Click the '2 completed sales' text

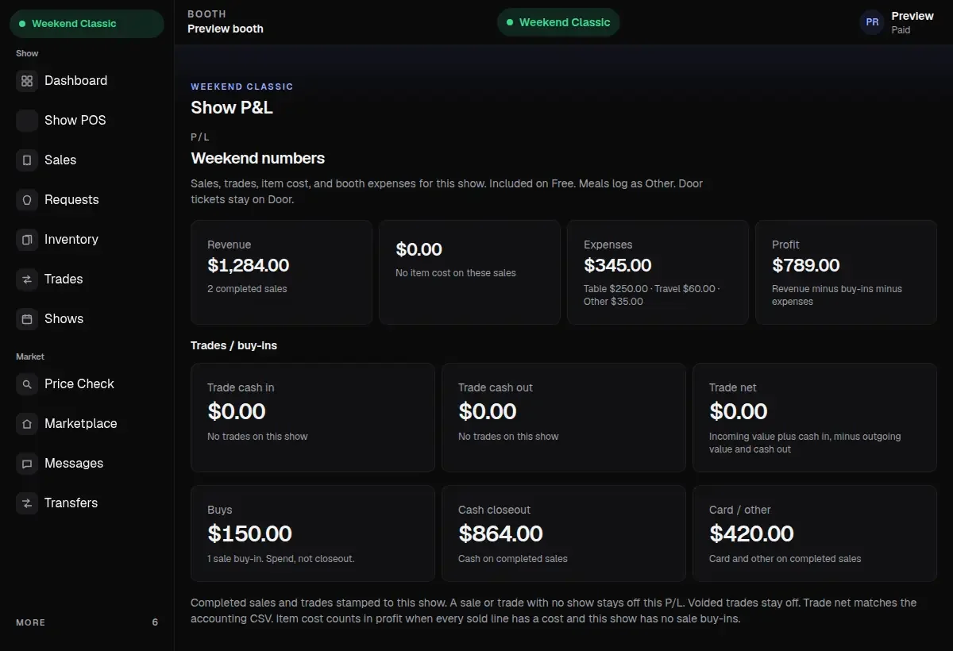247,289
